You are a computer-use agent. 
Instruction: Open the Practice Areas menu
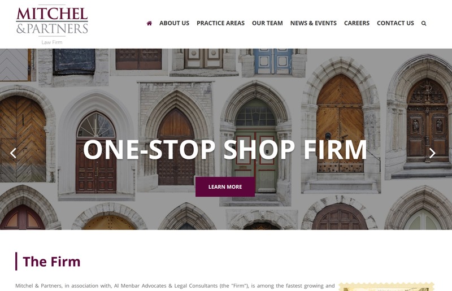(220, 23)
